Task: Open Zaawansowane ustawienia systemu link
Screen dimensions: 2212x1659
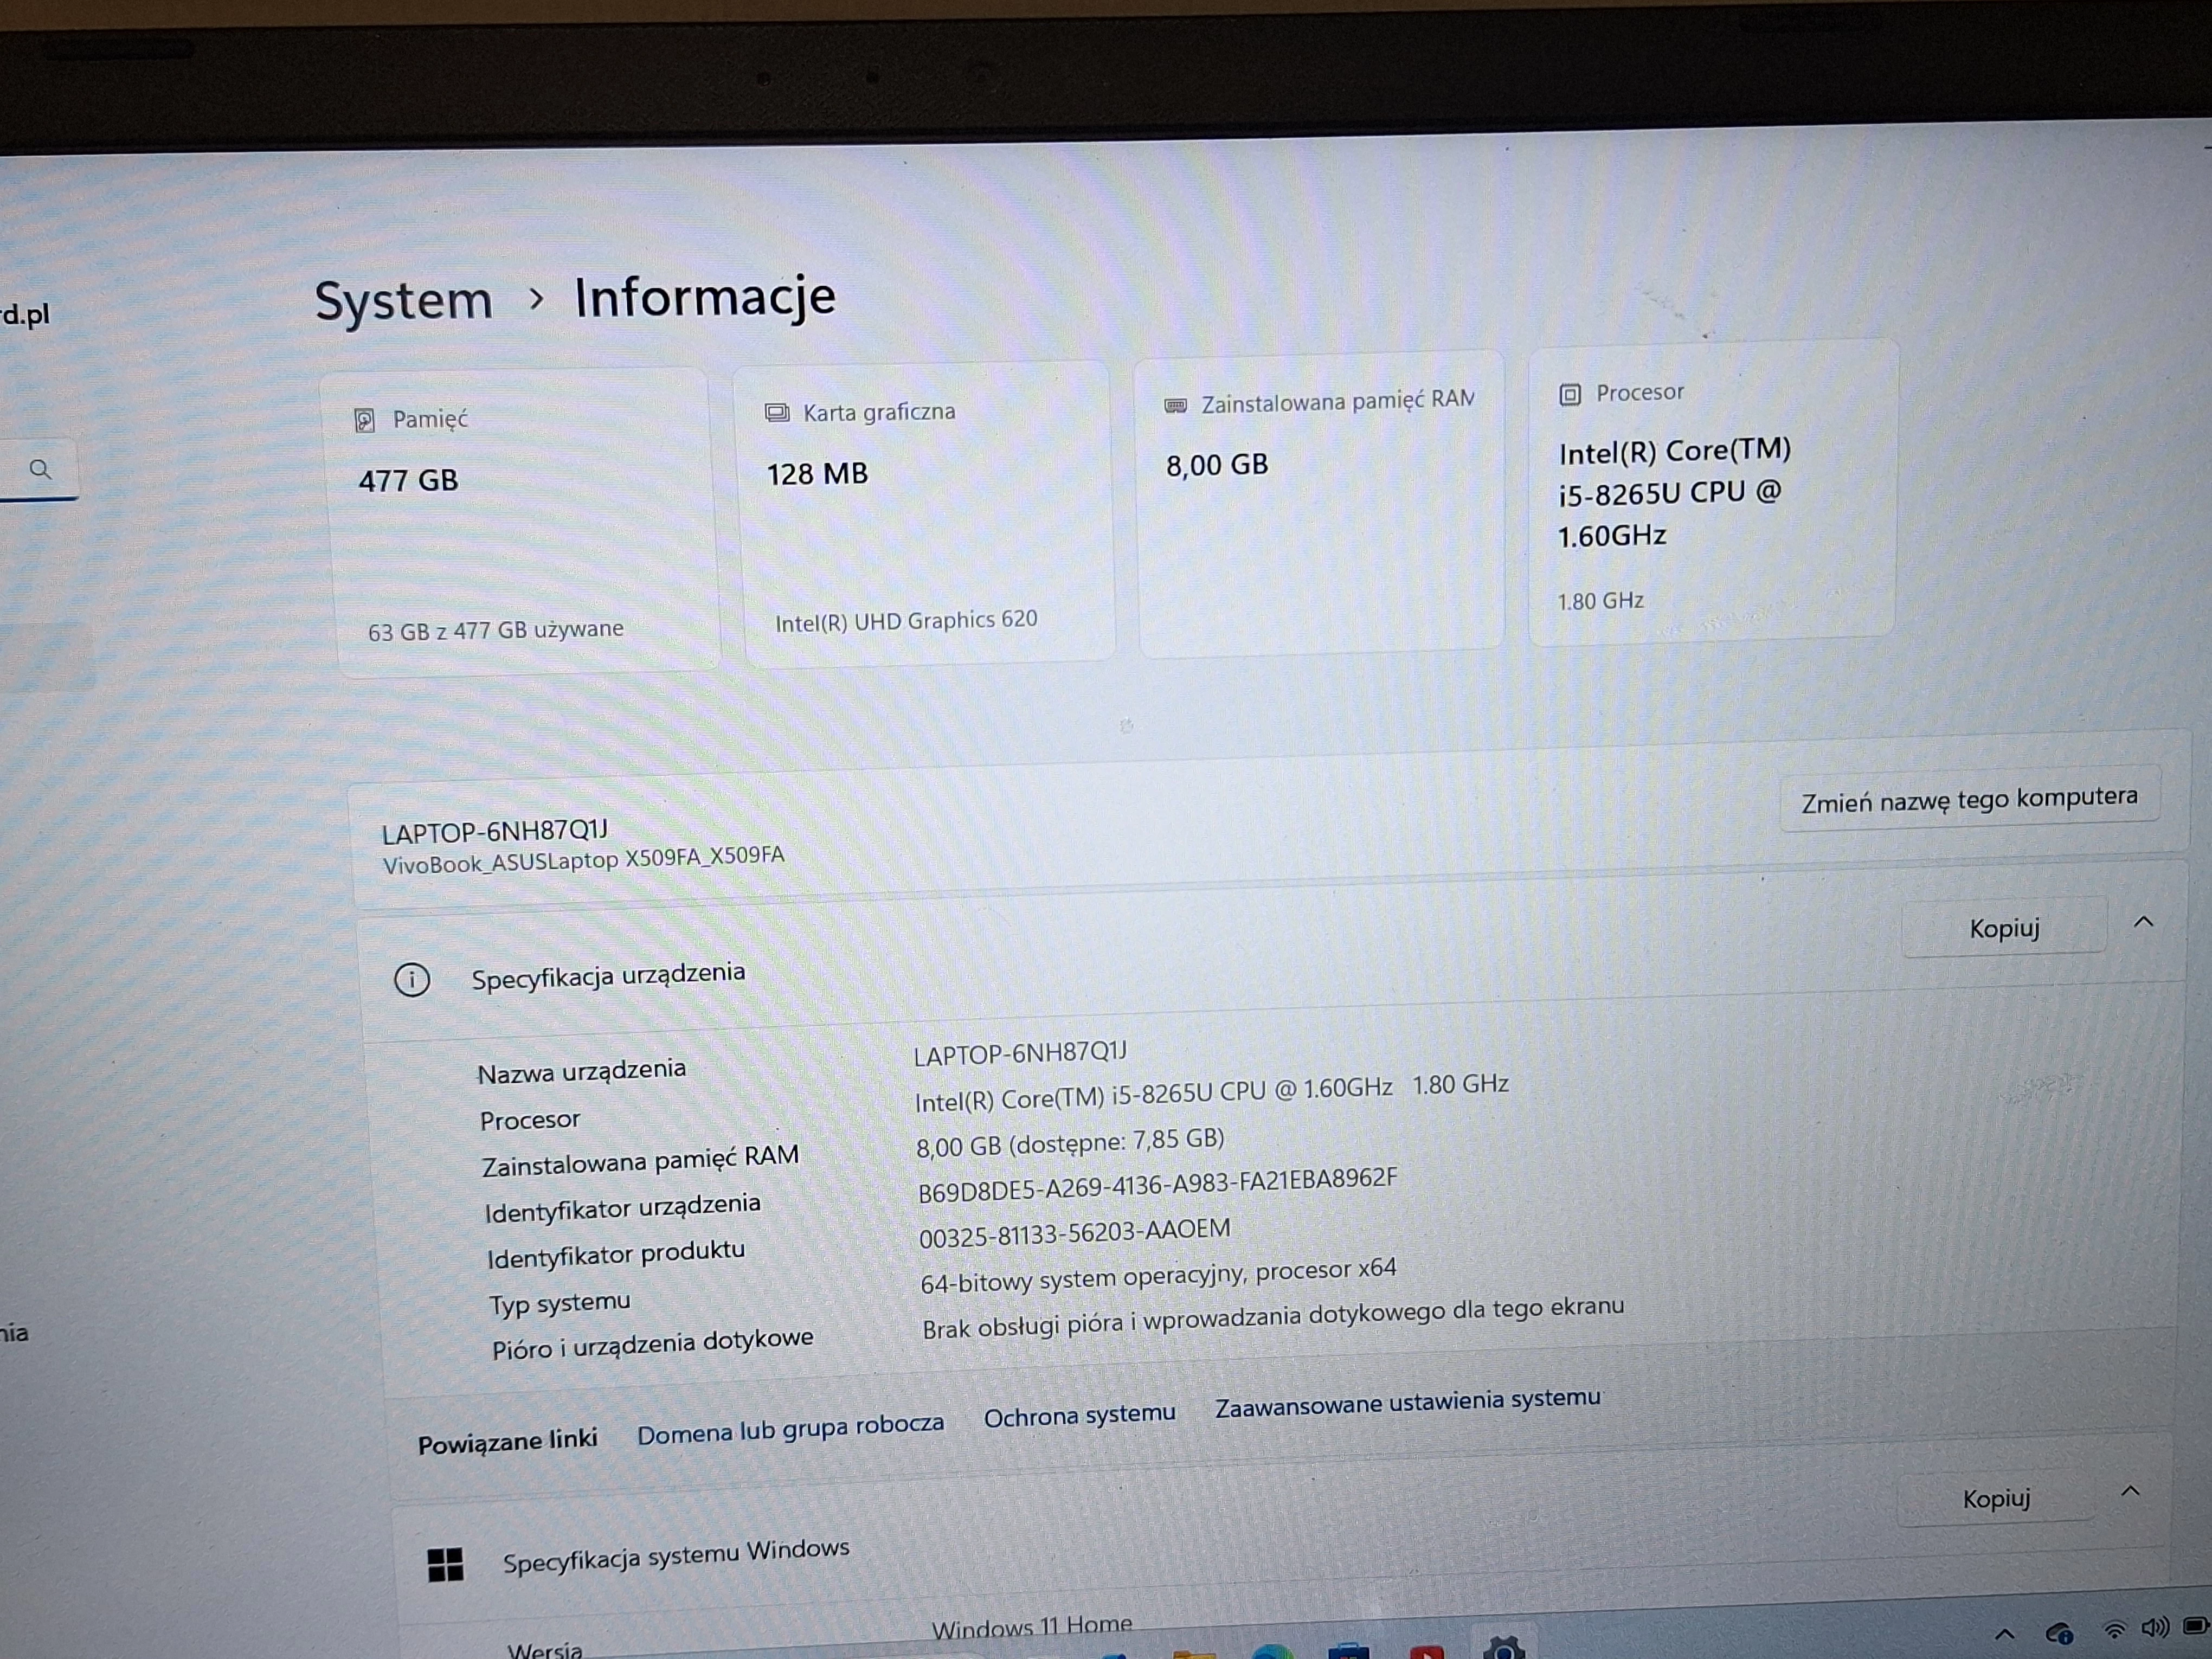Action: 1407,1402
